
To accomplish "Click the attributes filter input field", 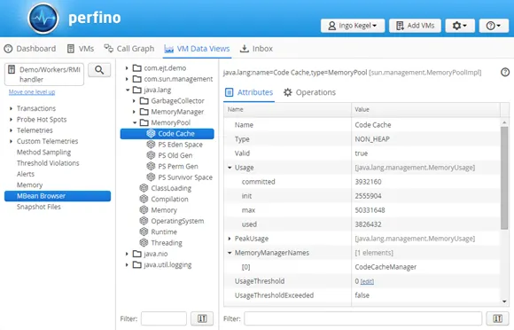I will click(x=362, y=318).
